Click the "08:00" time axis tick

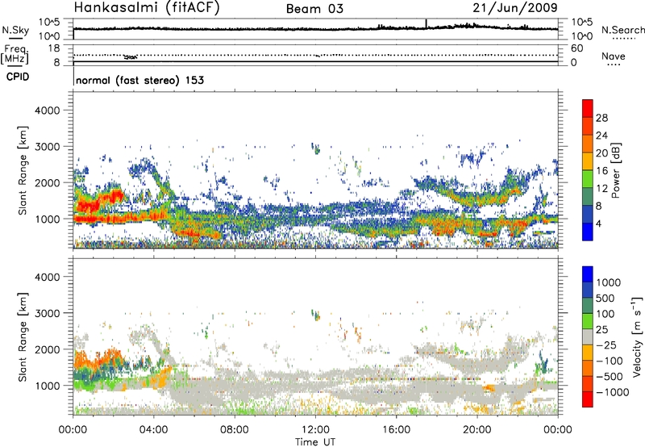(x=235, y=430)
